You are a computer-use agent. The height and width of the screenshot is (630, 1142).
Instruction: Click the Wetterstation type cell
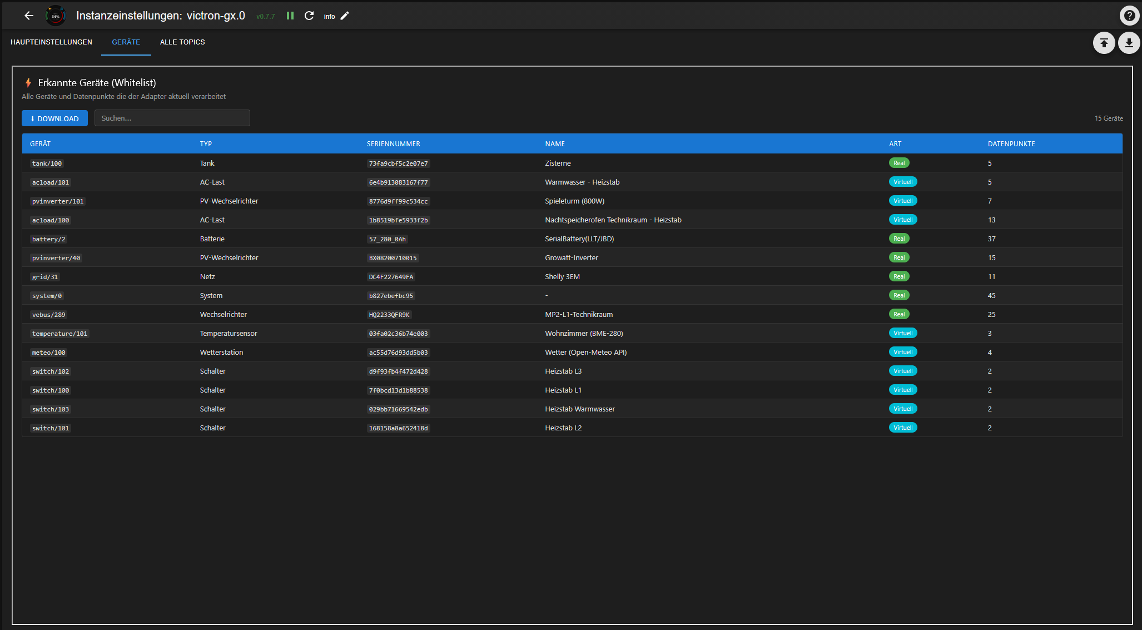pos(221,352)
